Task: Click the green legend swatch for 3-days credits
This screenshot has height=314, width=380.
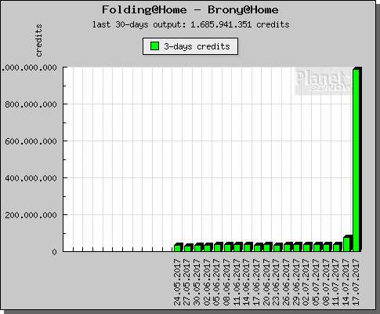Action: click(x=154, y=46)
